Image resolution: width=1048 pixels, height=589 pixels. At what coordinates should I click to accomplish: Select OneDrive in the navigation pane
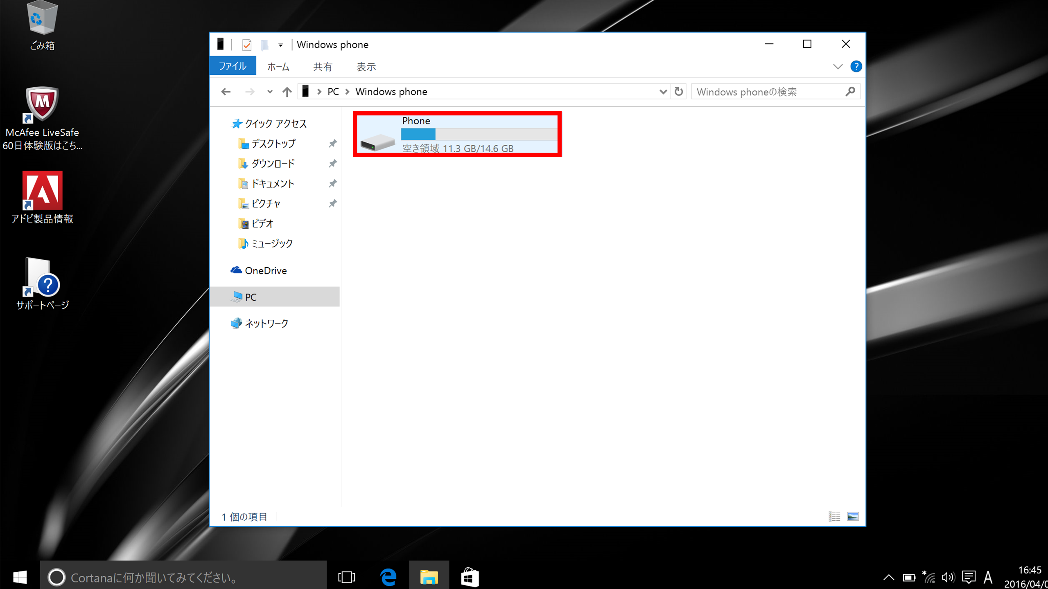coord(266,270)
